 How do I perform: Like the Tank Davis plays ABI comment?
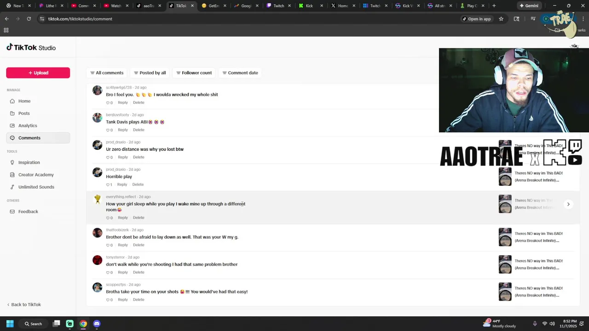[x=109, y=130]
